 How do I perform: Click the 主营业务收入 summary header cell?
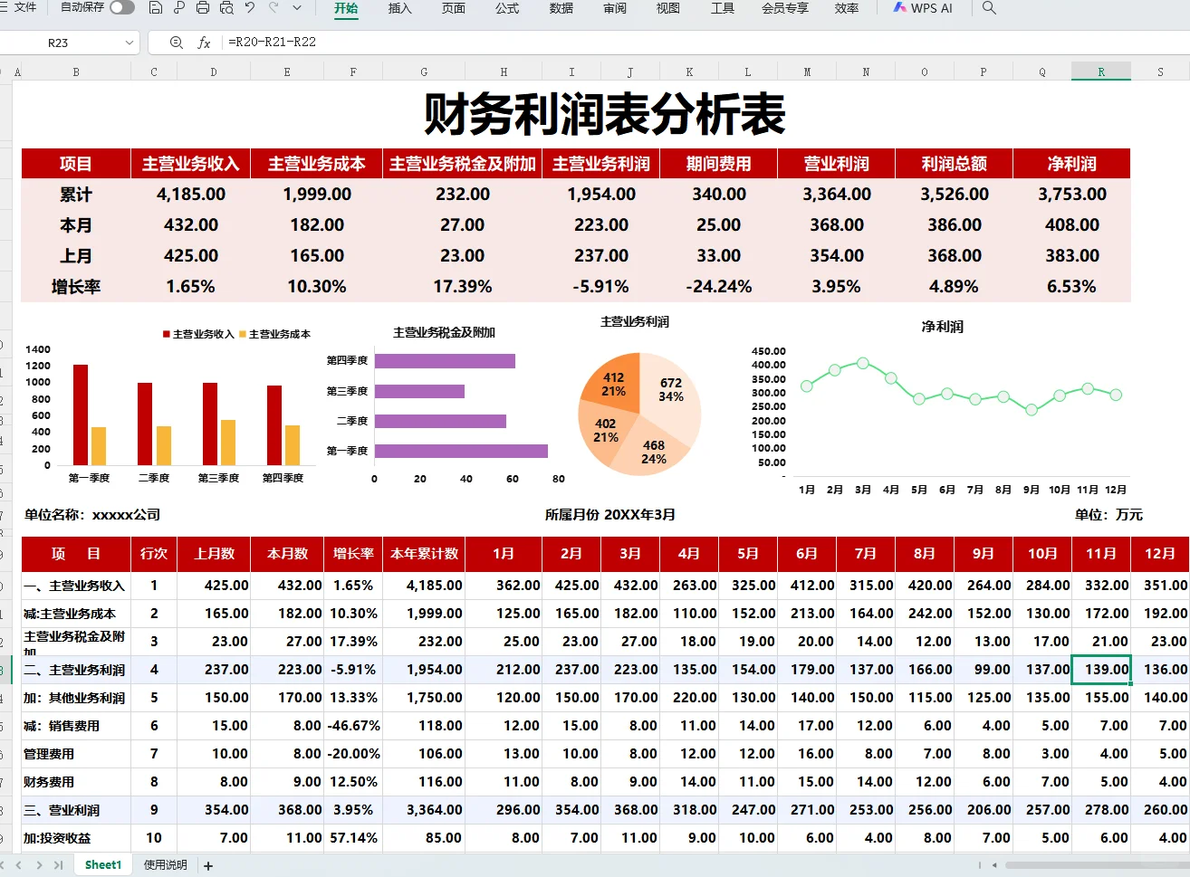pos(191,164)
